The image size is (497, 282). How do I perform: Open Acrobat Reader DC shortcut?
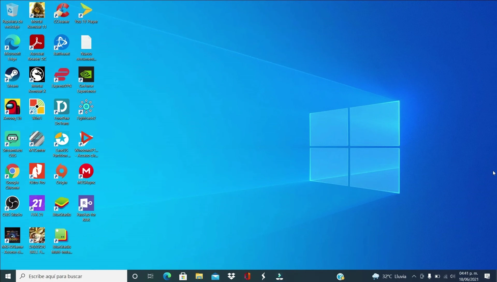(37, 48)
